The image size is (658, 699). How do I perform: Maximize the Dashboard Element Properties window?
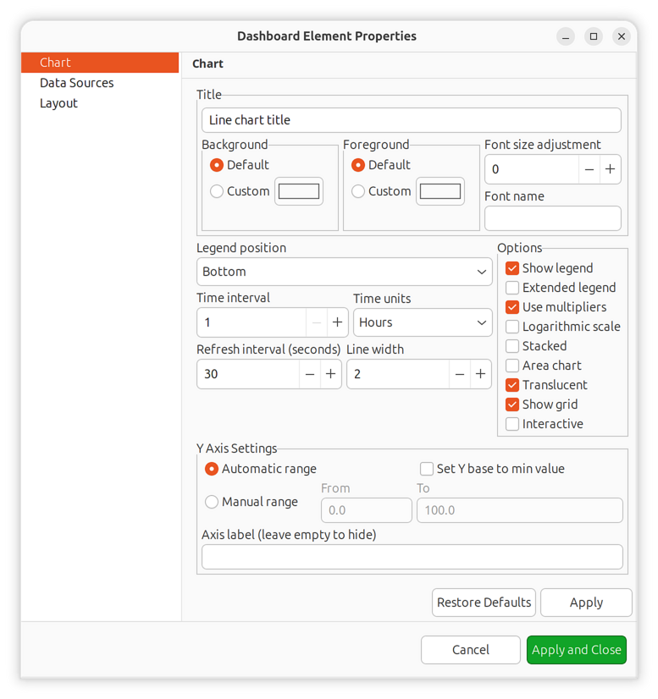(x=594, y=36)
